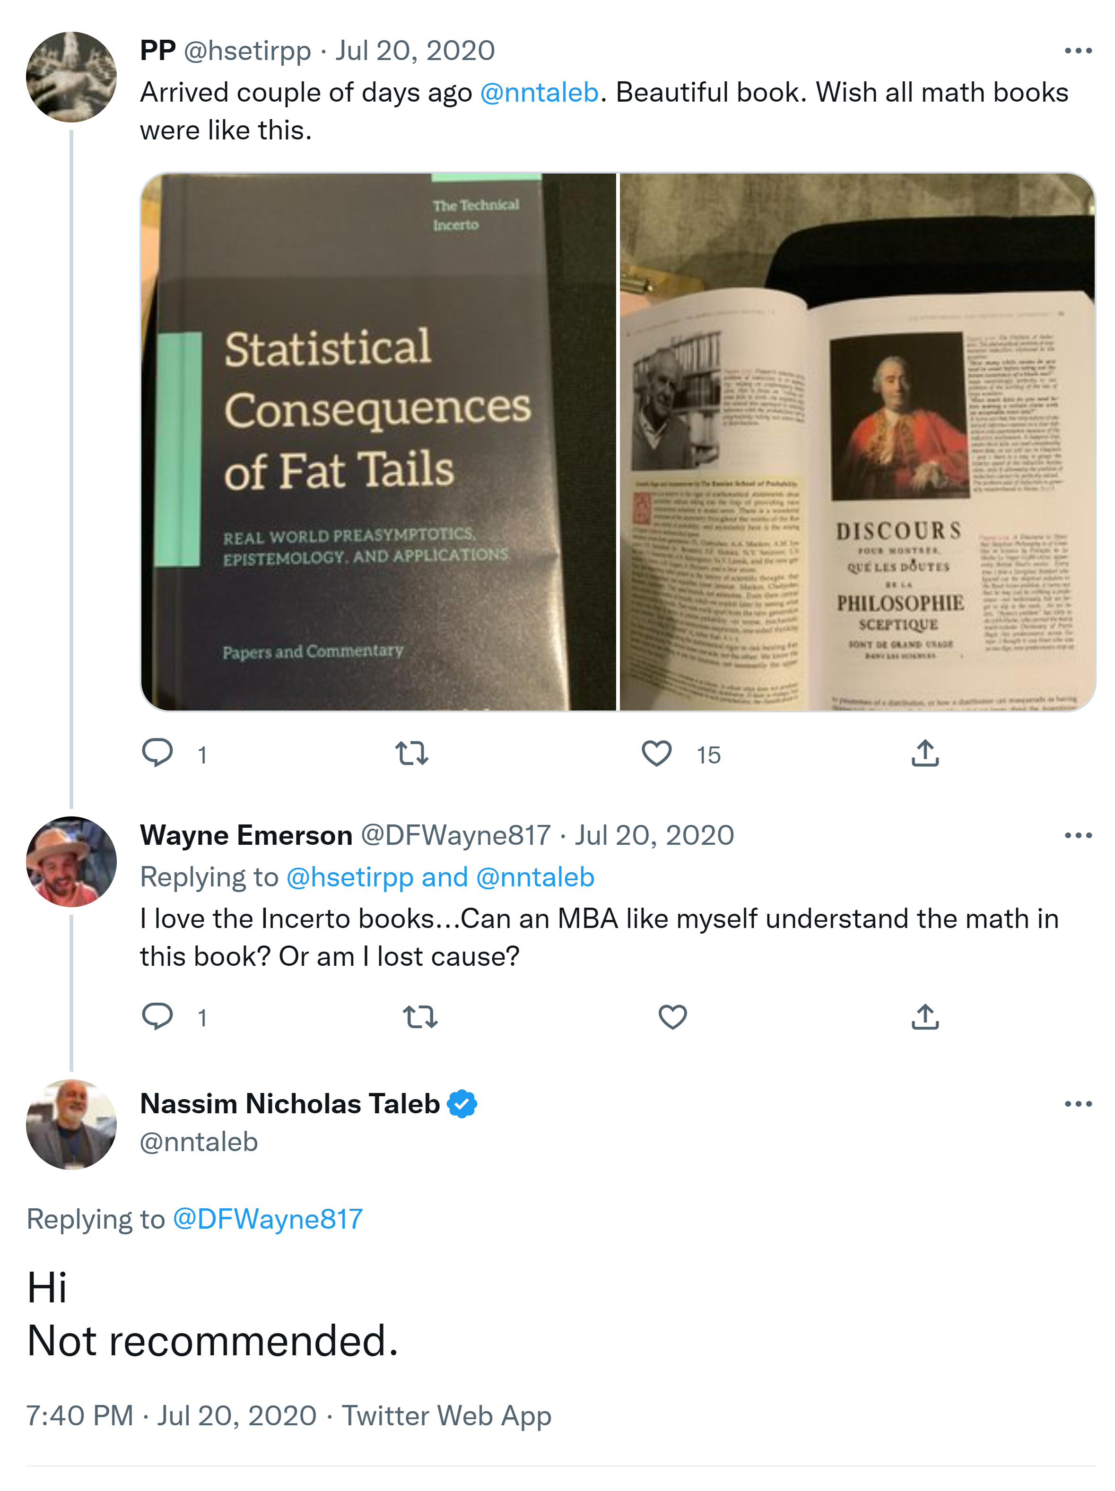The width and height of the screenshot is (1115, 1491).
Task: Reply to PP's tweet
Action: pyautogui.click(x=157, y=753)
